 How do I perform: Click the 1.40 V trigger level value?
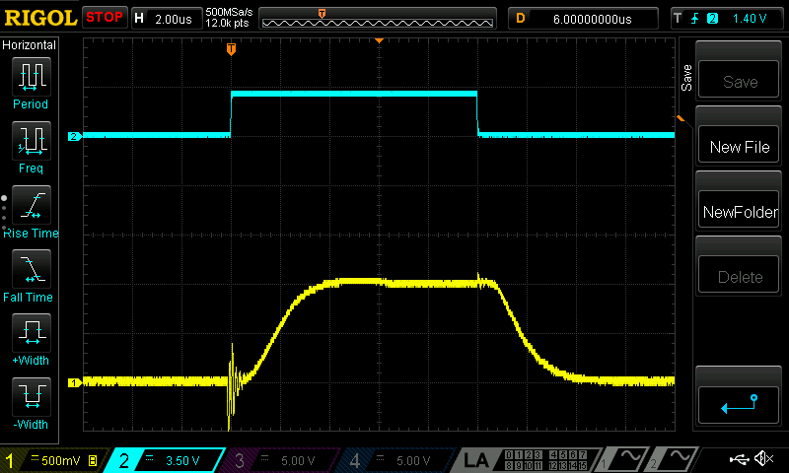750,19
